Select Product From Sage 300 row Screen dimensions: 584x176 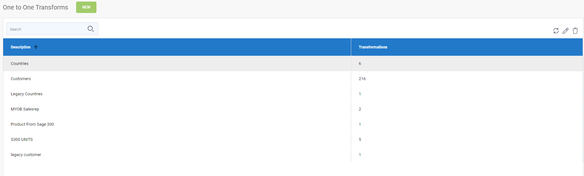coord(32,124)
